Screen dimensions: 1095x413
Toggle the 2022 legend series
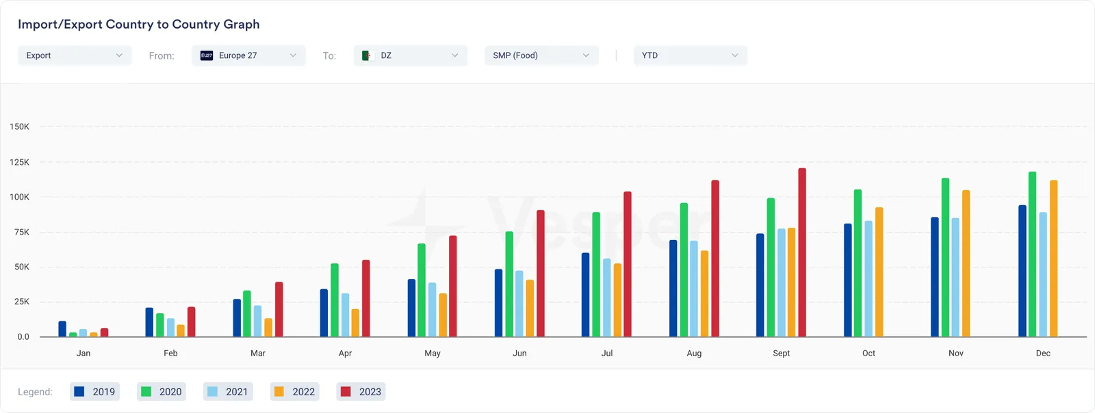pyautogui.click(x=295, y=392)
